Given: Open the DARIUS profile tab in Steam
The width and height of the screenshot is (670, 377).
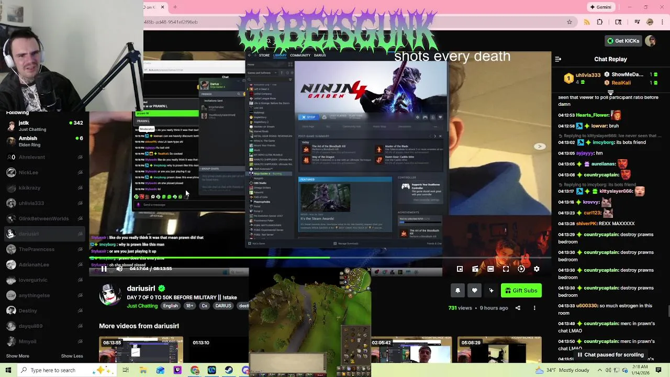Looking at the screenshot, I should click(x=320, y=56).
